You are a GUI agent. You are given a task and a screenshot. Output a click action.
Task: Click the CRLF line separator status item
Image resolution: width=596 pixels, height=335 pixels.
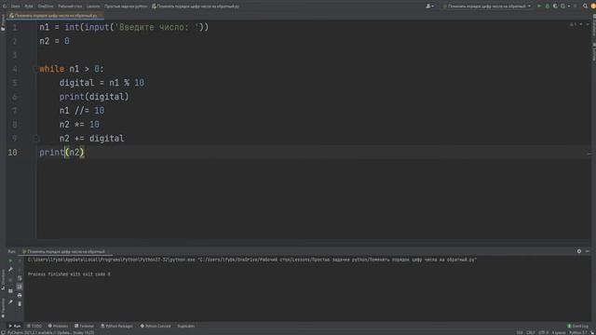coord(531,332)
